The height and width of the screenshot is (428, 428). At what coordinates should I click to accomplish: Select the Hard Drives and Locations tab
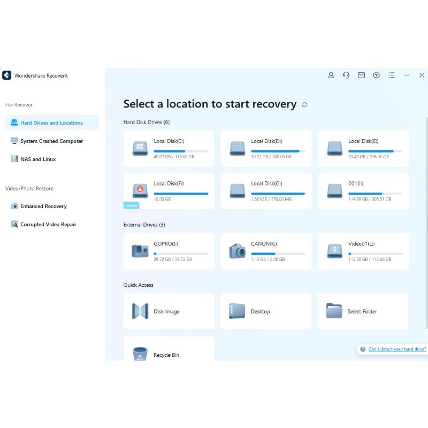tap(52, 123)
